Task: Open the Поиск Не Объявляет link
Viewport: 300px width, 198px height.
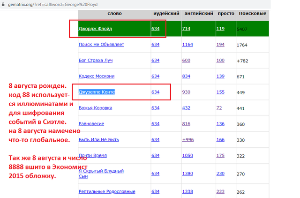Action: pyautogui.click(x=101, y=45)
